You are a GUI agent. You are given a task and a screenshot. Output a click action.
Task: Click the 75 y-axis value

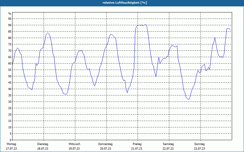(10, 44)
